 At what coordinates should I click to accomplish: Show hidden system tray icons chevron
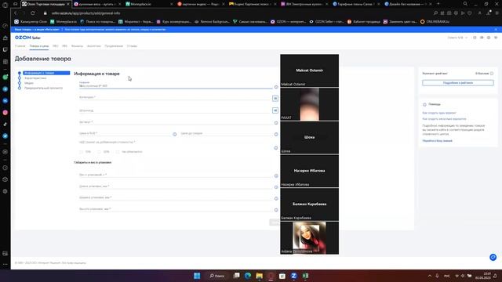[x=430, y=276]
